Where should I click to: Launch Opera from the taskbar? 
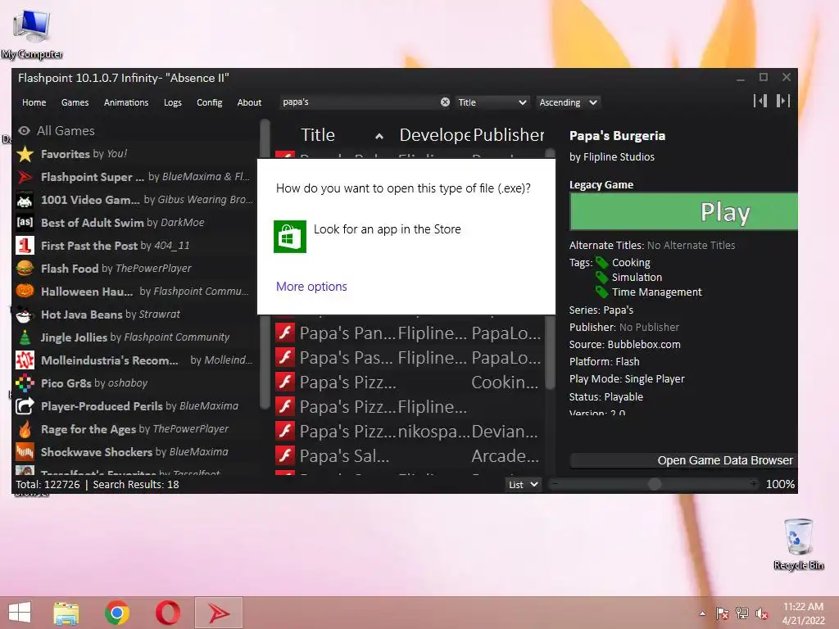[167, 613]
